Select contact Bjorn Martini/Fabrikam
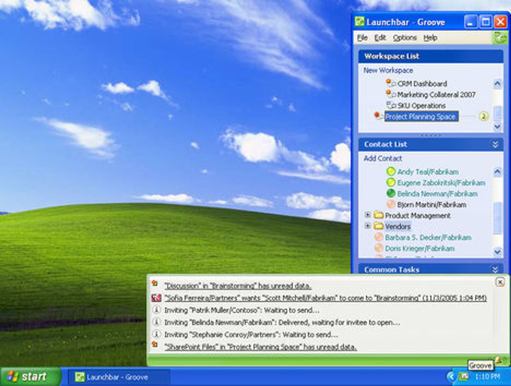The width and height of the screenshot is (511, 386). (x=432, y=204)
